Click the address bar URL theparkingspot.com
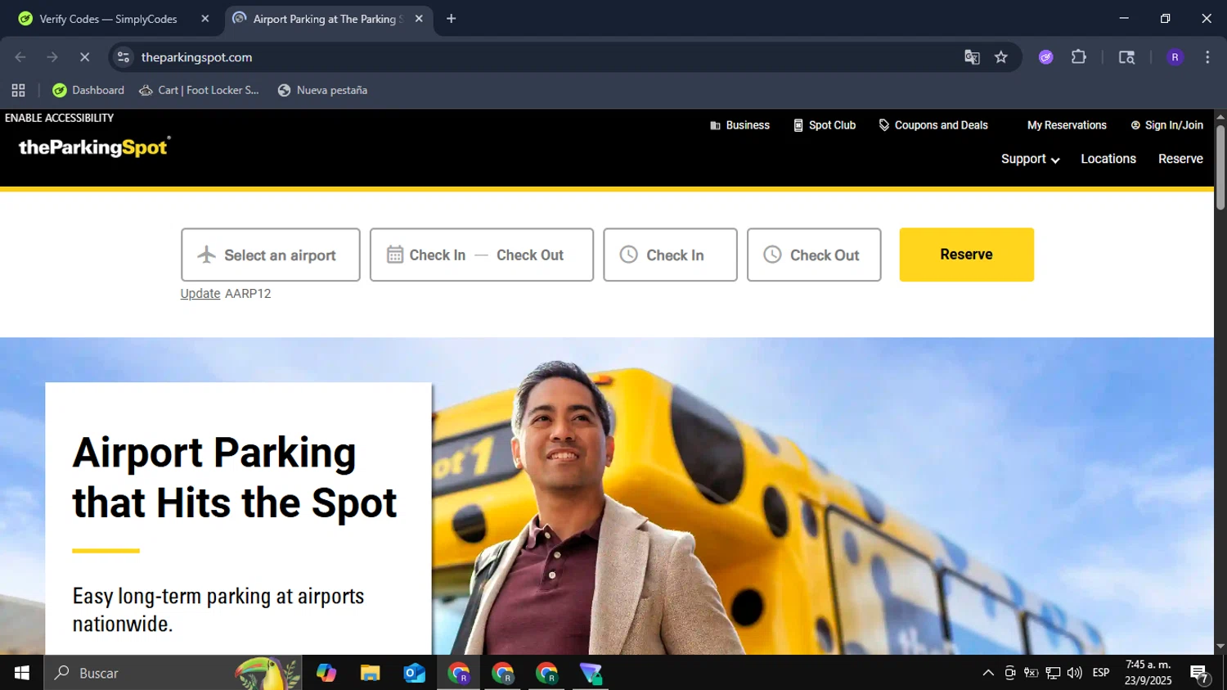1227x690 pixels. pos(196,57)
